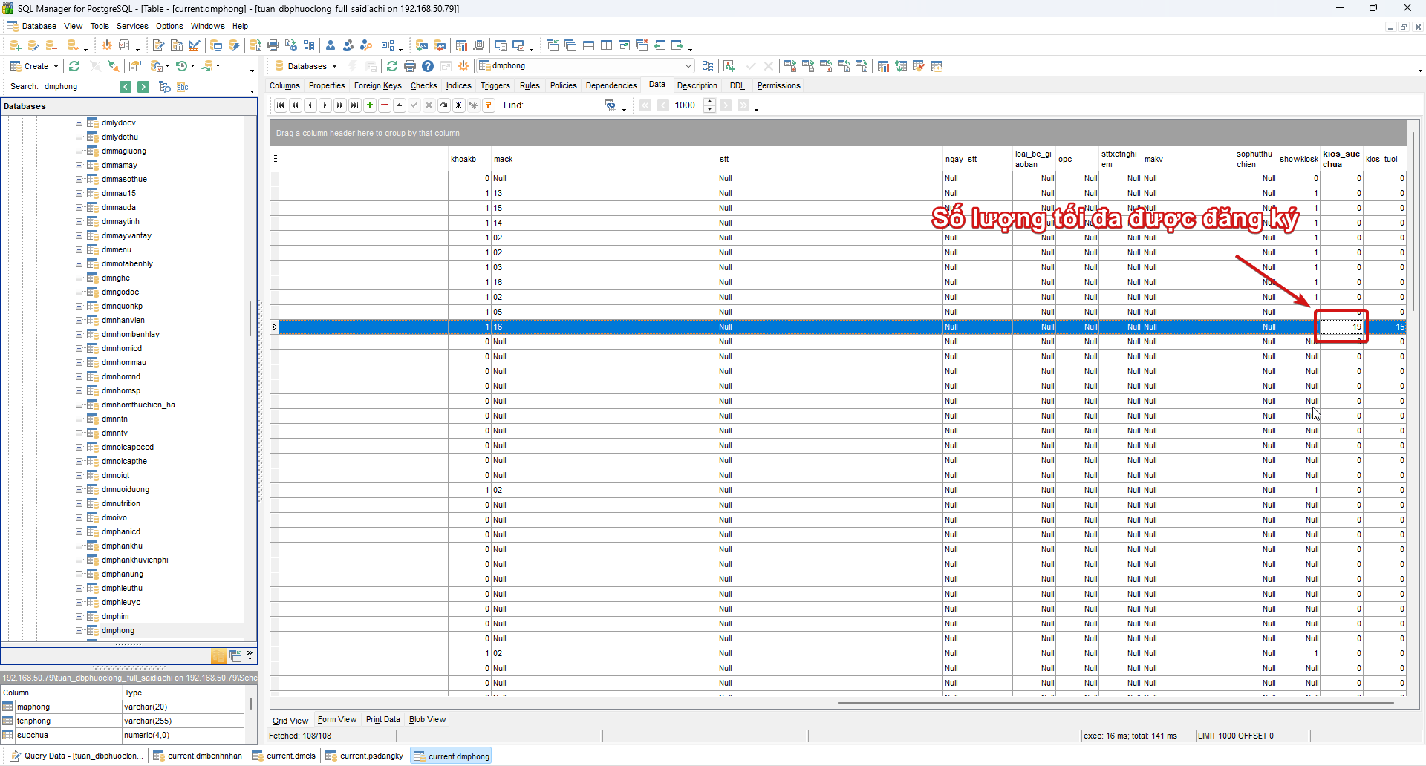Image resolution: width=1426 pixels, height=766 pixels.
Task: Click the refresh icon next to Databases toolbar
Action: coord(392,66)
